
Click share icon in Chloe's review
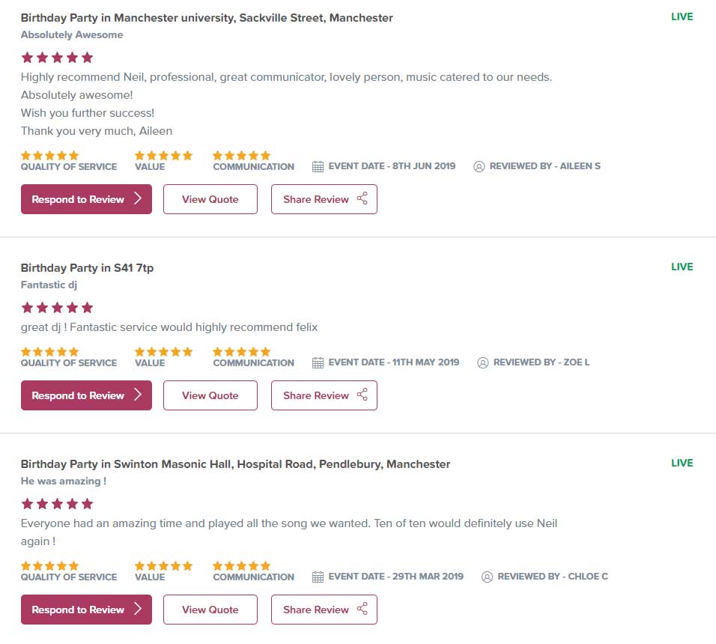pos(362,609)
